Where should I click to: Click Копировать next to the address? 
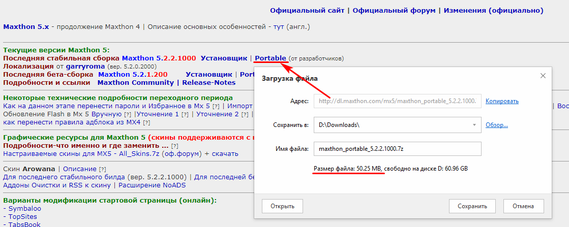click(502, 101)
